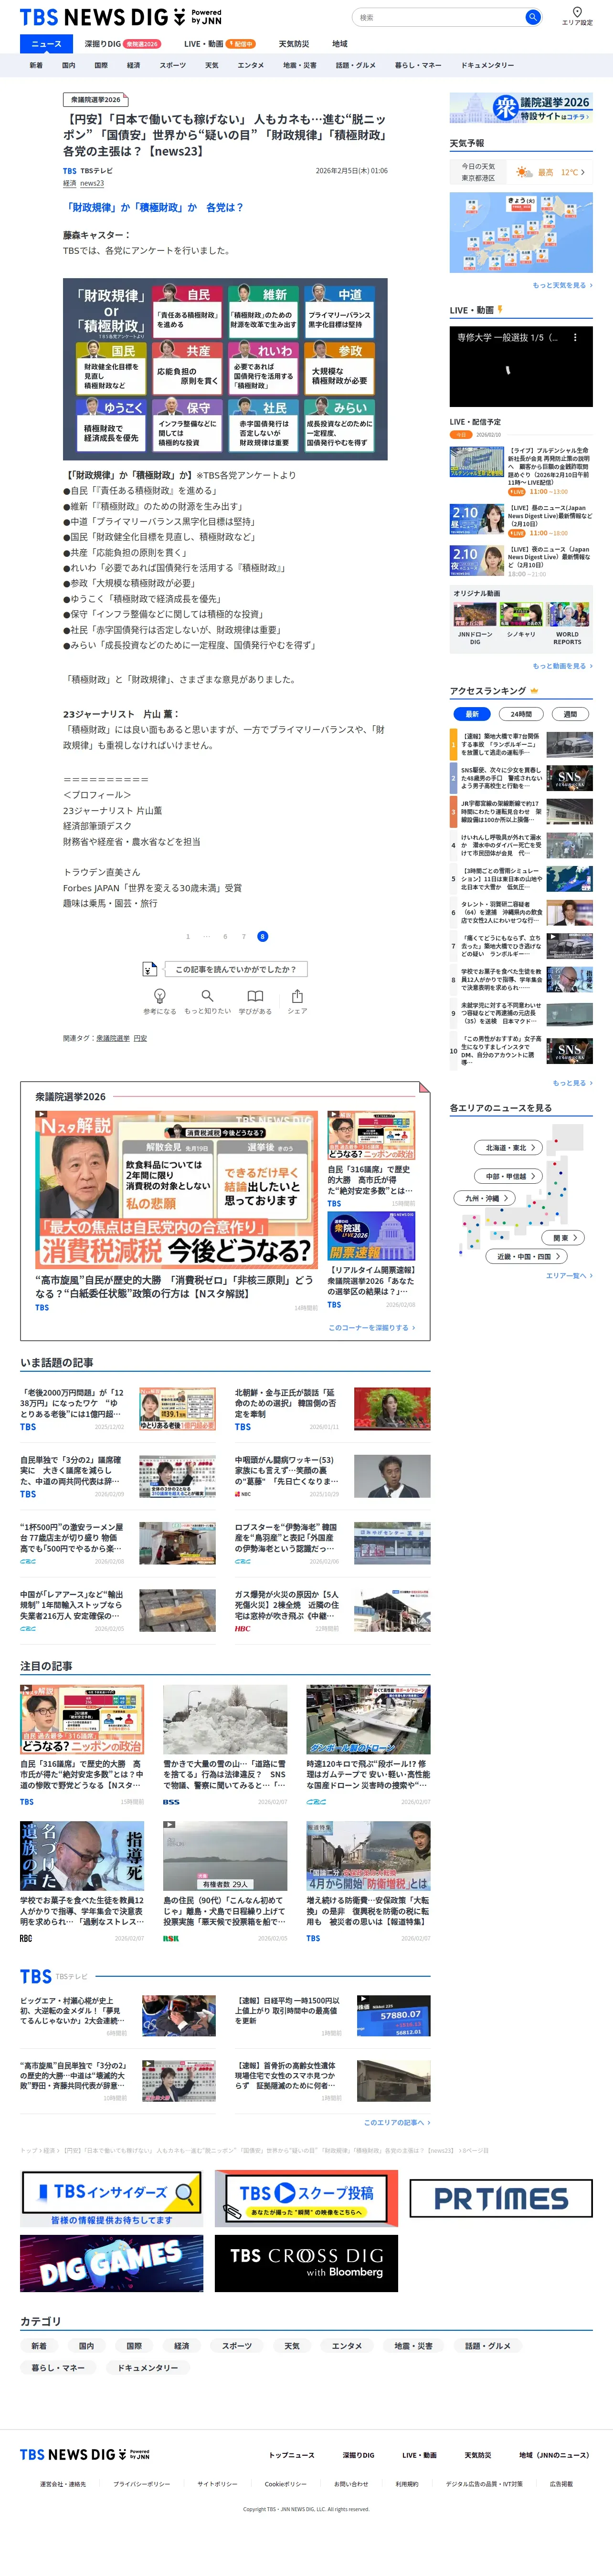Tap the もっと知りたい magnifier reaction icon

pos(207,1001)
